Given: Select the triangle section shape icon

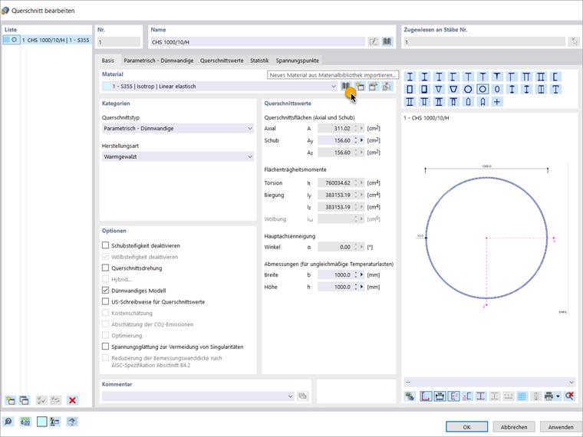Looking at the screenshot, I should coord(439,89).
